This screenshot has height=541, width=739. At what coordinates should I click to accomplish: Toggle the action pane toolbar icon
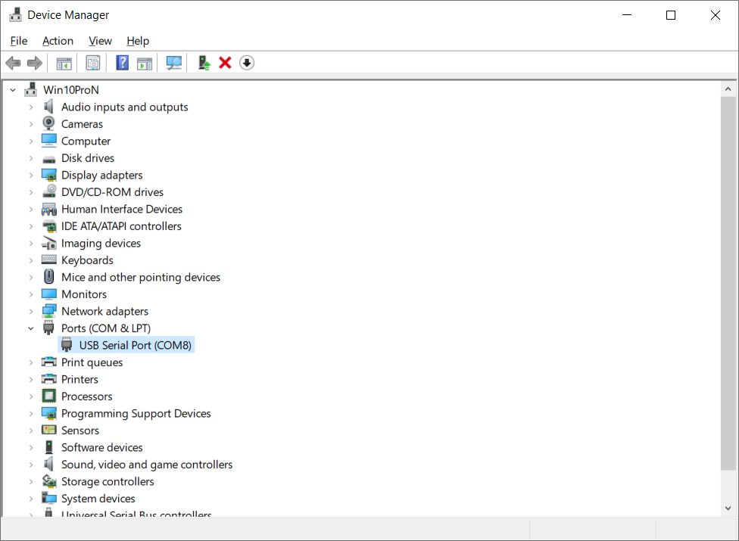145,63
